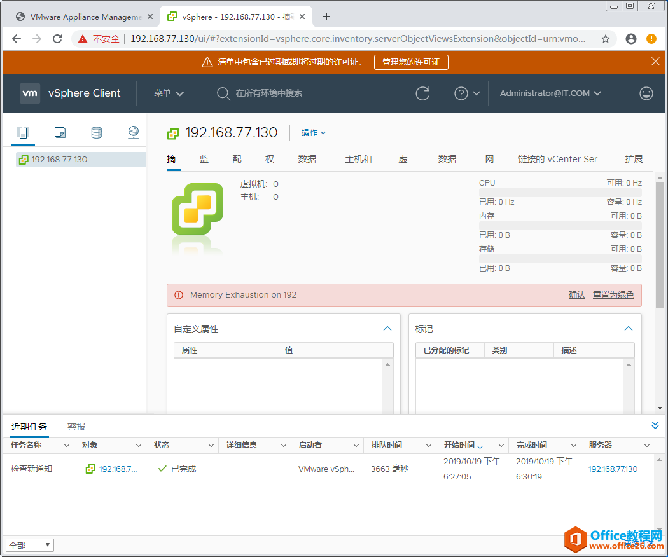Image resolution: width=668 pixels, height=557 pixels.
Task: Open the 服务器 column dropdown arrow
Action: 647,446
